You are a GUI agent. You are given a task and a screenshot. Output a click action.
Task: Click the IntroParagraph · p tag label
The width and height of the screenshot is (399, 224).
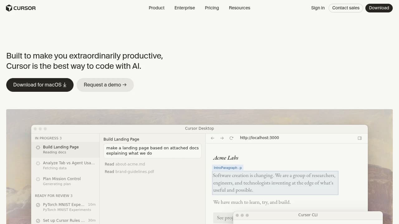(228, 168)
